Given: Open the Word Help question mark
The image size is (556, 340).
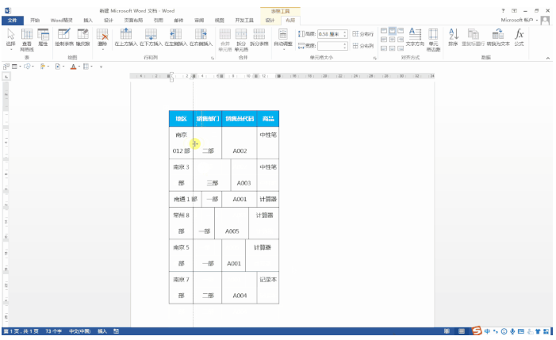Looking at the screenshot, I should [503, 10].
